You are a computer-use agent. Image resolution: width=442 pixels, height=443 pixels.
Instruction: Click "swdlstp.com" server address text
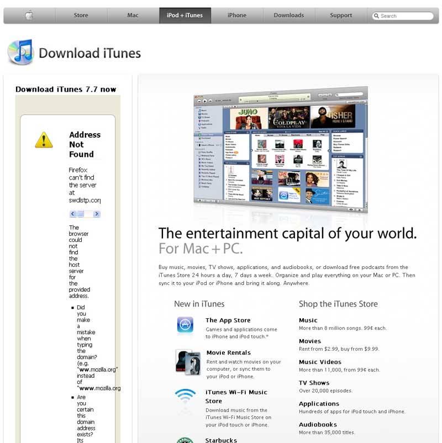pos(85,201)
